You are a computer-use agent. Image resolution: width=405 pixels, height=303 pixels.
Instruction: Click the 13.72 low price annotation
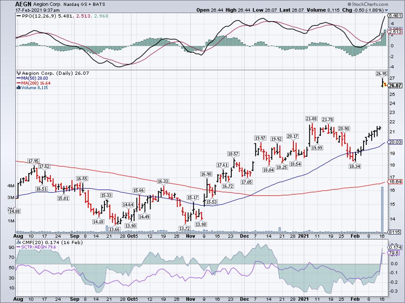tap(184, 228)
